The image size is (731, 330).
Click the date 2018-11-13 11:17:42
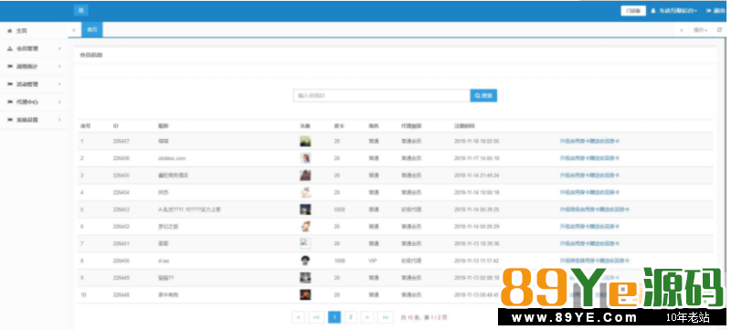(476, 261)
